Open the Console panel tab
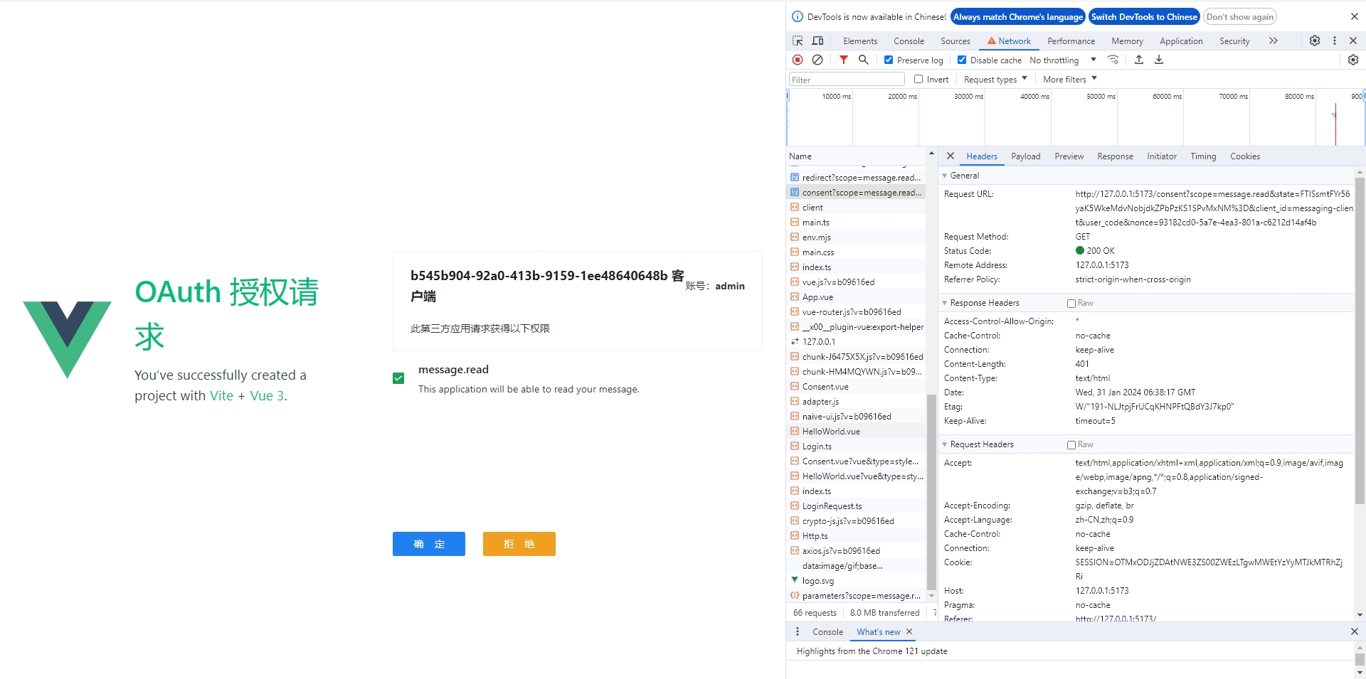Screen dimensions: 1366x679 pyautogui.click(x=909, y=41)
